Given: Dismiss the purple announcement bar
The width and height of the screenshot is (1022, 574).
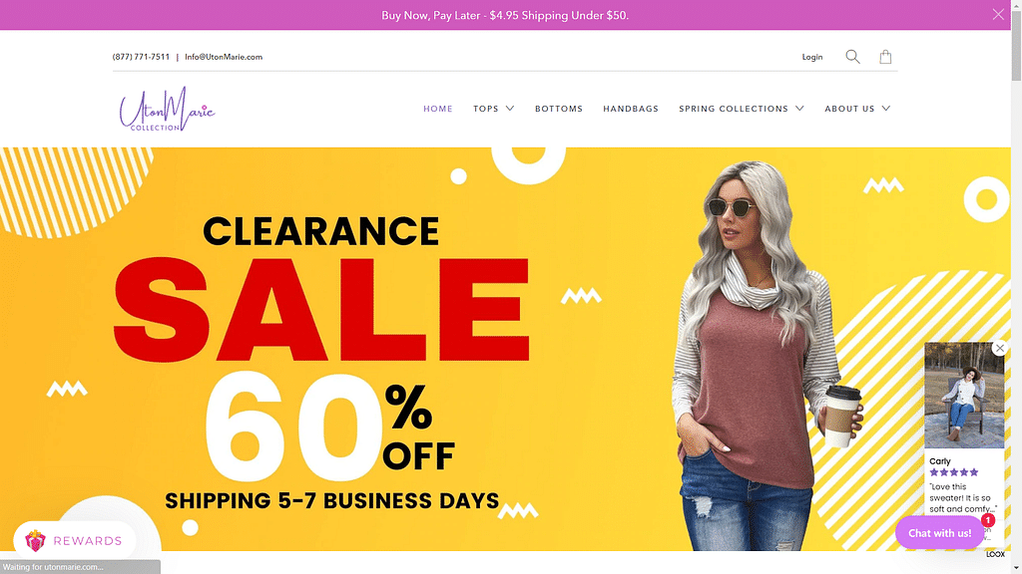Looking at the screenshot, I should pyautogui.click(x=998, y=14).
